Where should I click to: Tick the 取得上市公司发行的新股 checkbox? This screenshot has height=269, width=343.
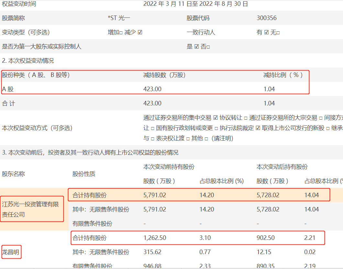328,128
